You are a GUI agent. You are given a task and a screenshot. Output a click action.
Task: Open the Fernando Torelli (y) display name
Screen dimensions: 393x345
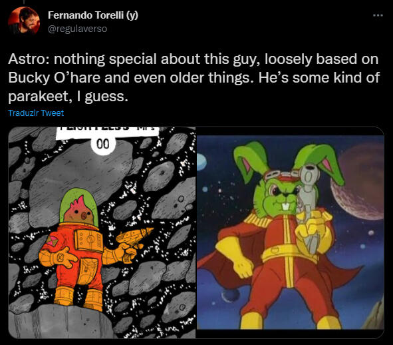pos(93,15)
